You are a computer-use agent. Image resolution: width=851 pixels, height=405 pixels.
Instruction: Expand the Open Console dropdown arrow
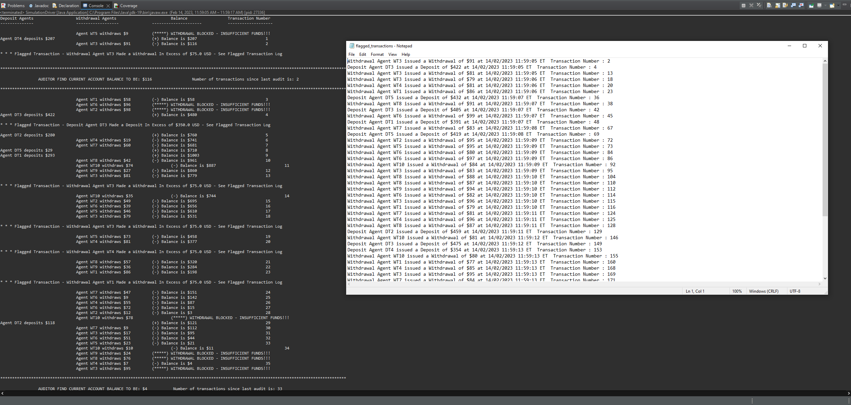pyautogui.click(x=838, y=5)
